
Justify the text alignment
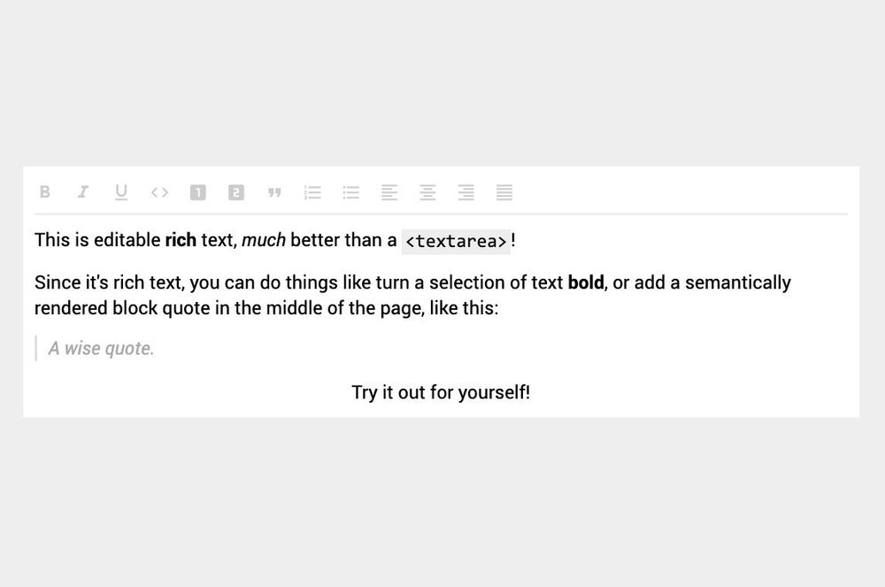click(504, 192)
